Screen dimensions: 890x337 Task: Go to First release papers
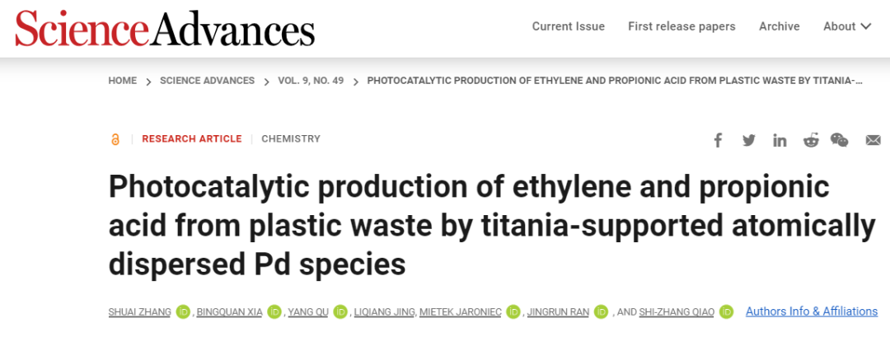point(682,26)
